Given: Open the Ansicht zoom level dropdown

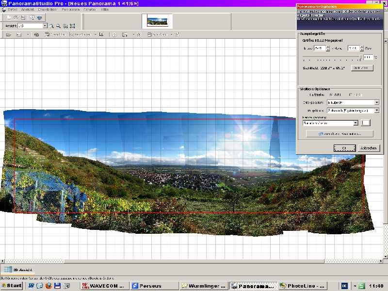Looking at the screenshot, I should tap(45, 26).
